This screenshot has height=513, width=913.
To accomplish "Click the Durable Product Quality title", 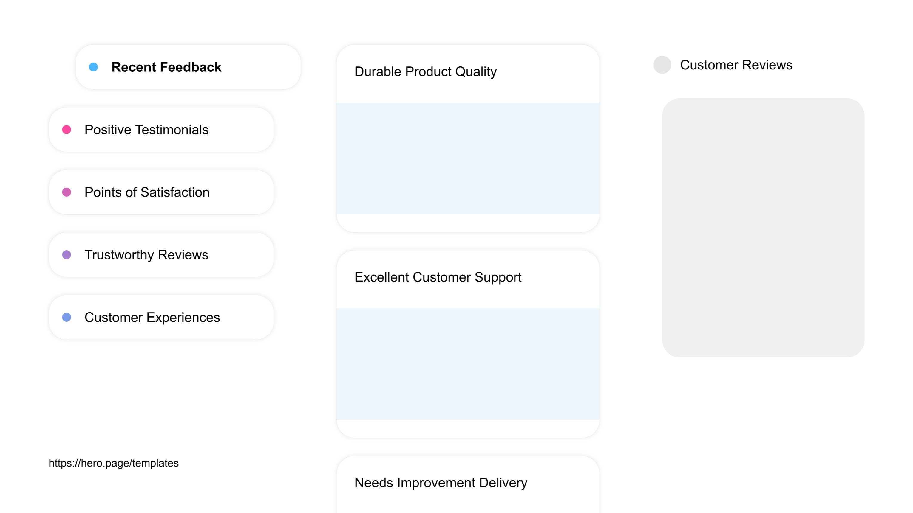I will pos(425,72).
